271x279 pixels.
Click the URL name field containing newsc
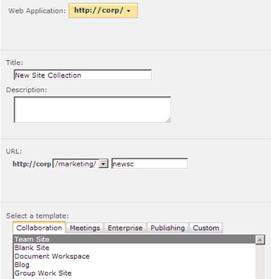pos(149,163)
